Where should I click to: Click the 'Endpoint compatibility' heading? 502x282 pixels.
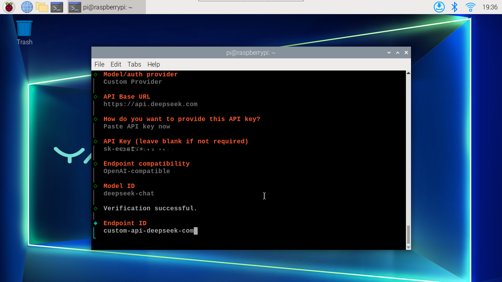pos(147,164)
